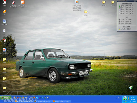Image resolution: width=137 pixels, height=103 pixels.
Task: Click the SYS fan icon in Sensors View
Action: pyautogui.click(x=120, y=21)
